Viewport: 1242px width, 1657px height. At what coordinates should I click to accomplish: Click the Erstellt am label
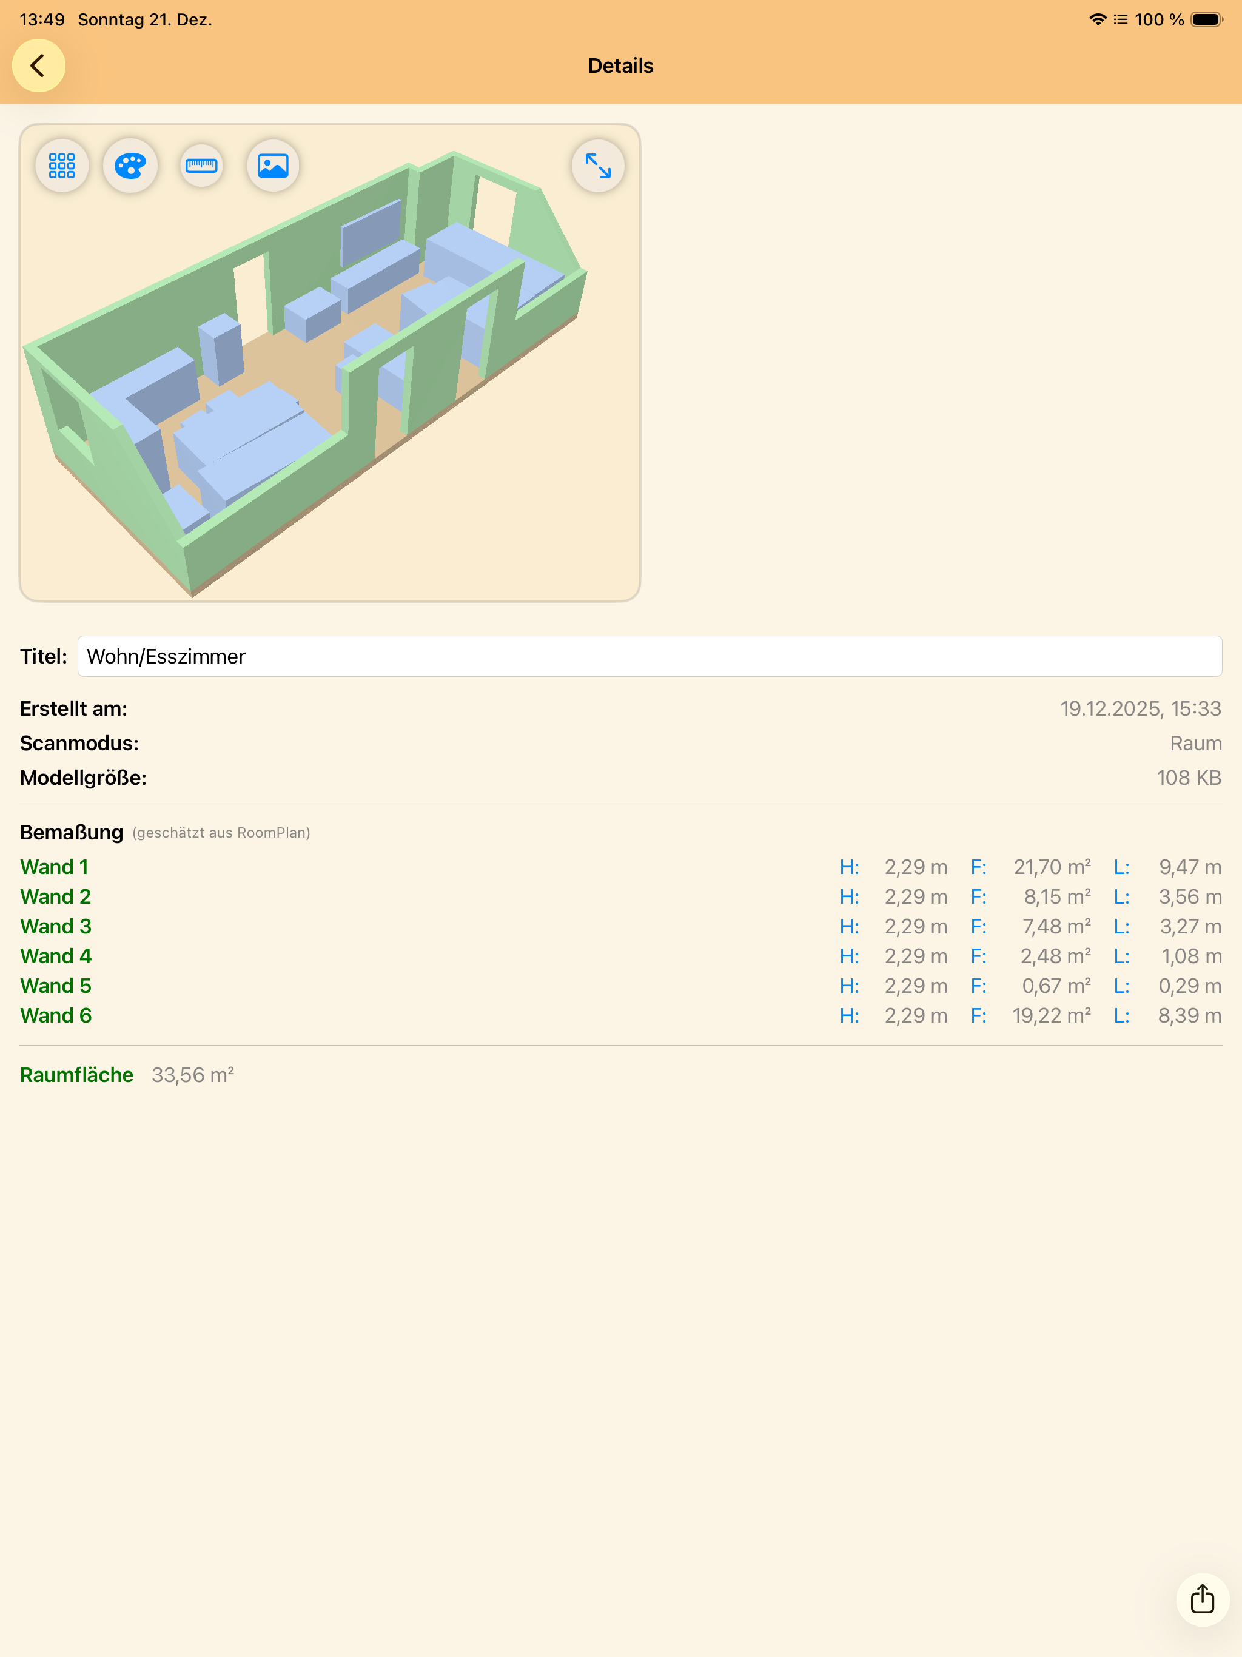[x=73, y=708]
